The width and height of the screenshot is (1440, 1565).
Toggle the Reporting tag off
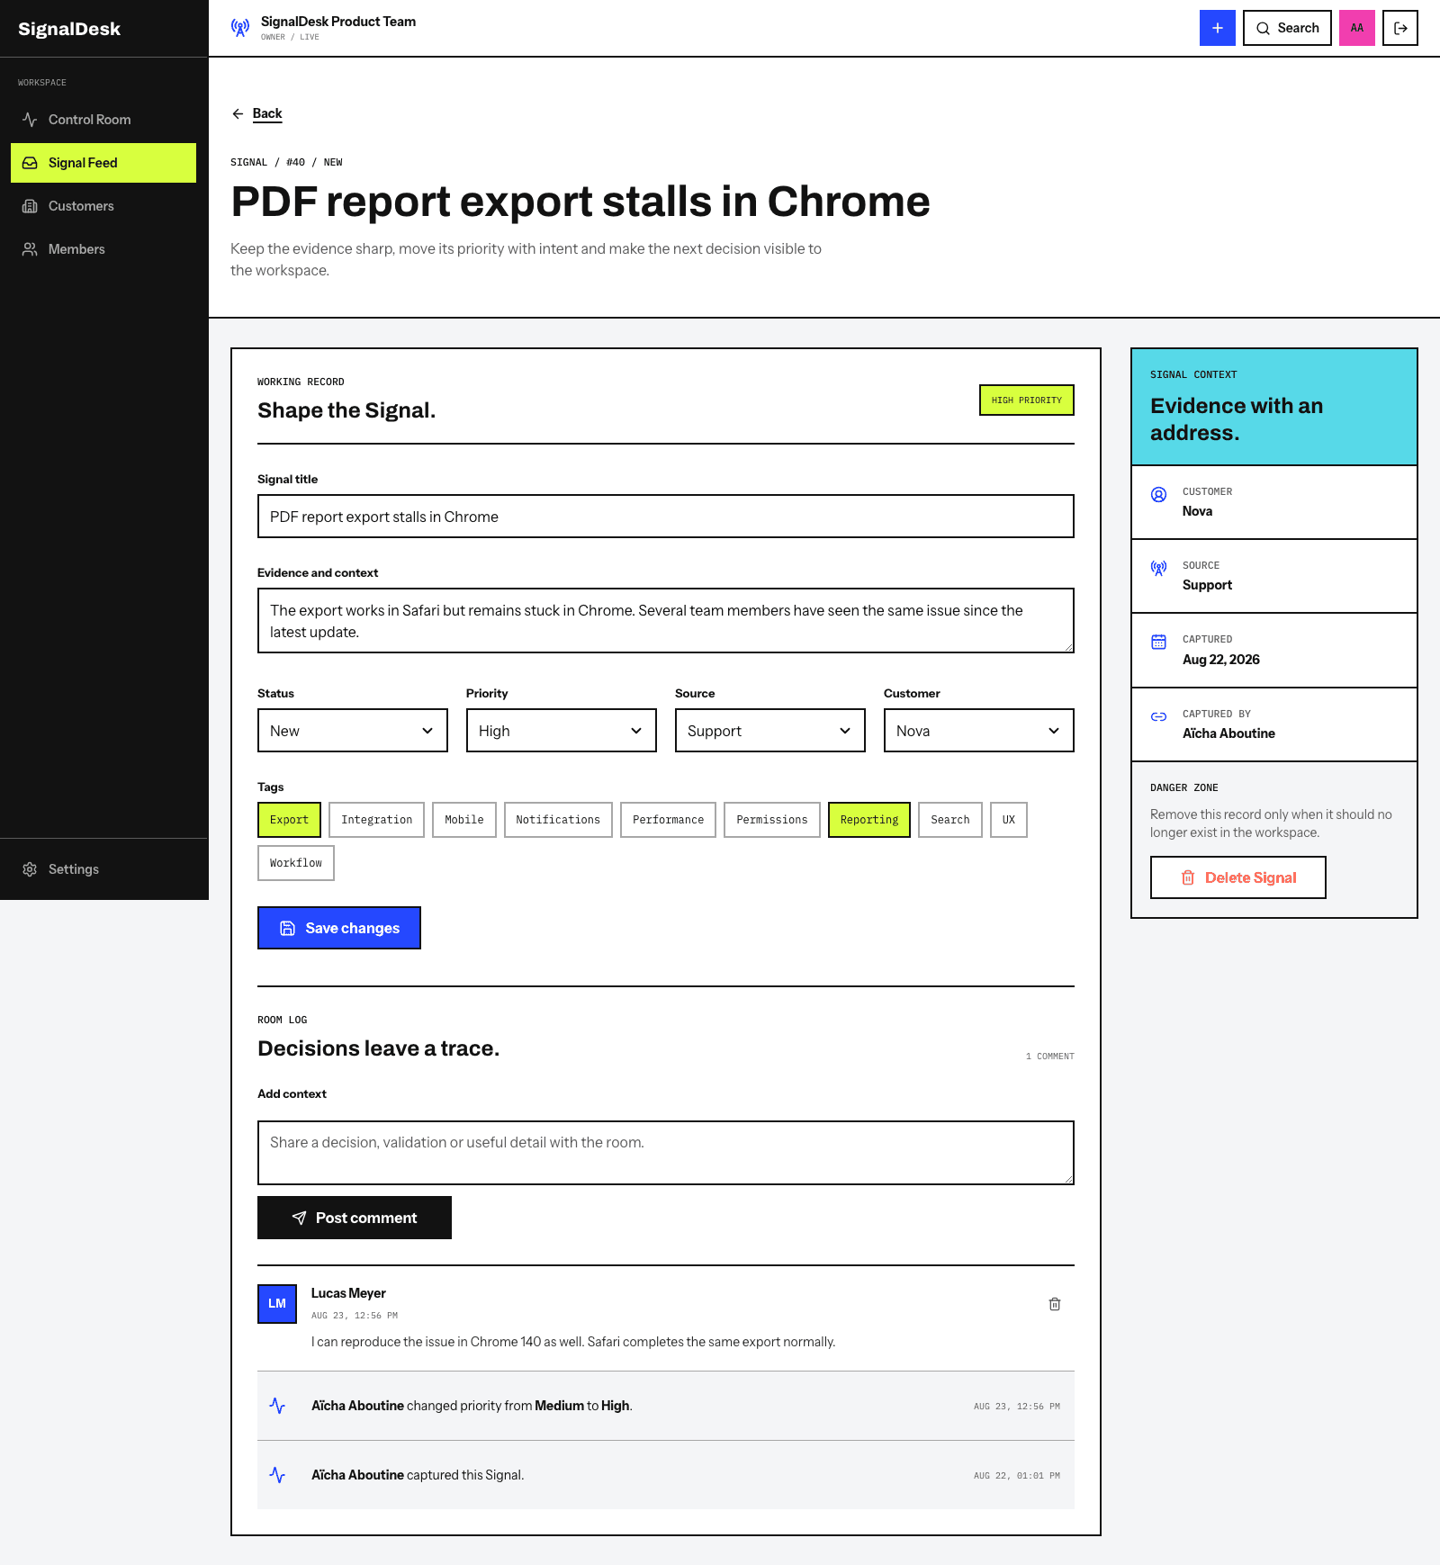(x=869, y=820)
